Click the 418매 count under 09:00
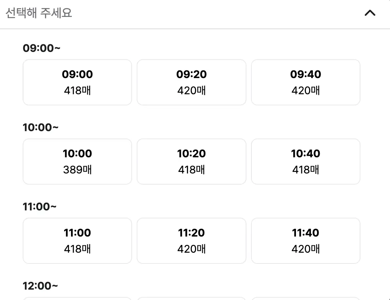Image resolution: width=390 pixels, height=300 pixels. (78, 90)
